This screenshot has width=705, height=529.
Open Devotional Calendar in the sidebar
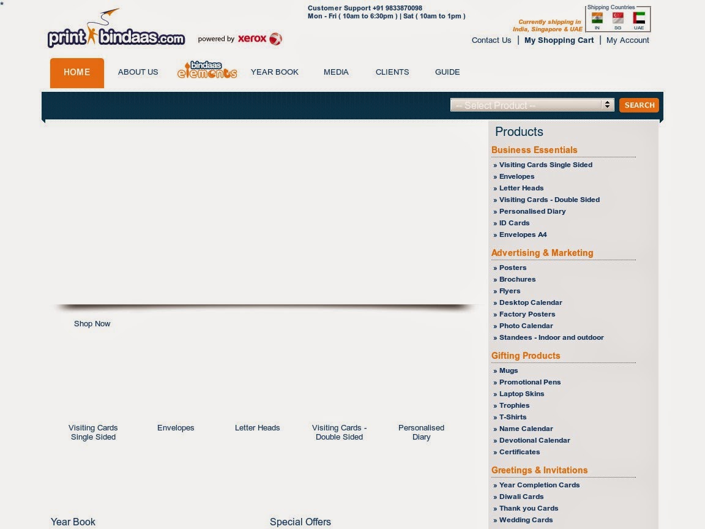535,440
